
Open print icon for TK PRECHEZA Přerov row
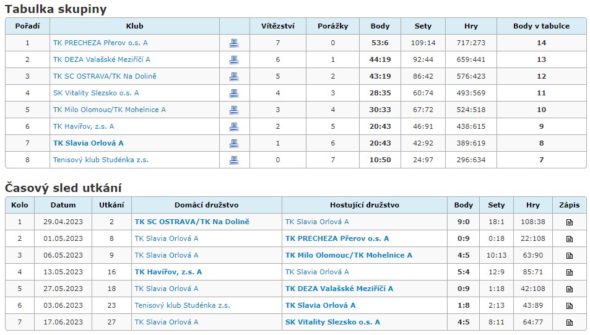click(234, 43)
